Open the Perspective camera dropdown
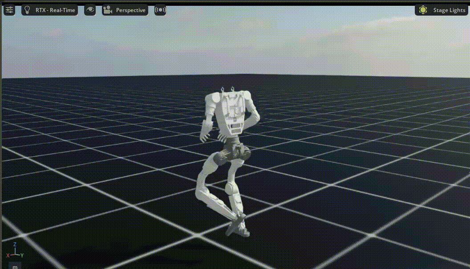 tap(130, 10)
